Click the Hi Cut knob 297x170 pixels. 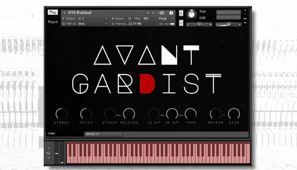(x=171, y=113)
